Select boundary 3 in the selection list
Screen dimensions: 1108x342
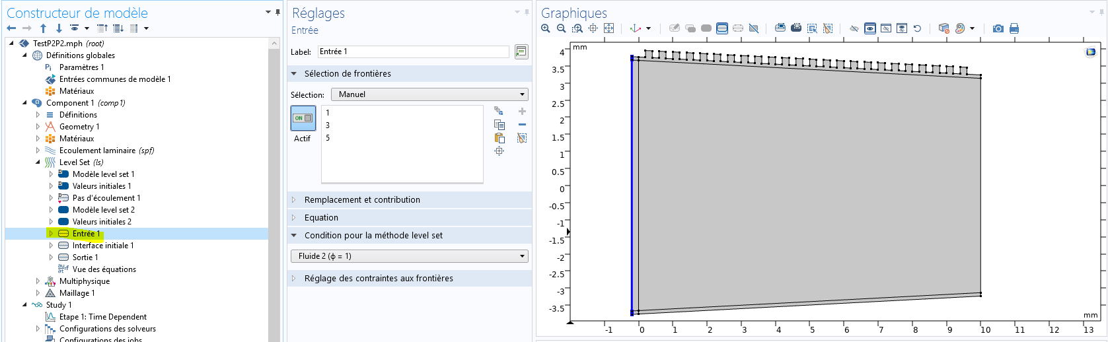[x=328, y=125]
